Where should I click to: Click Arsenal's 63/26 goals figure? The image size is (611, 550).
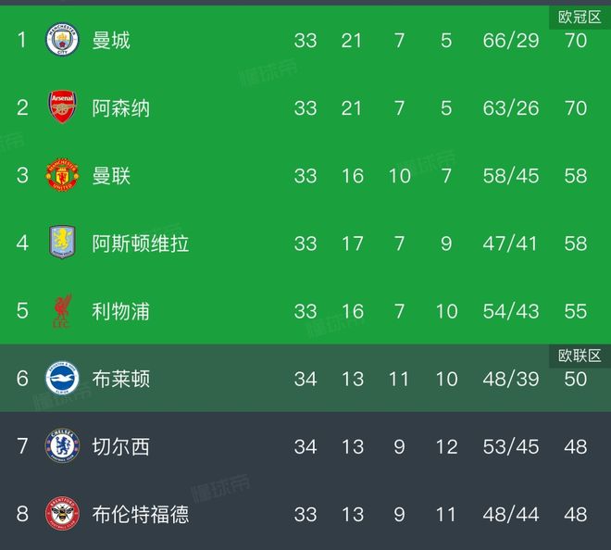[511, 108]
